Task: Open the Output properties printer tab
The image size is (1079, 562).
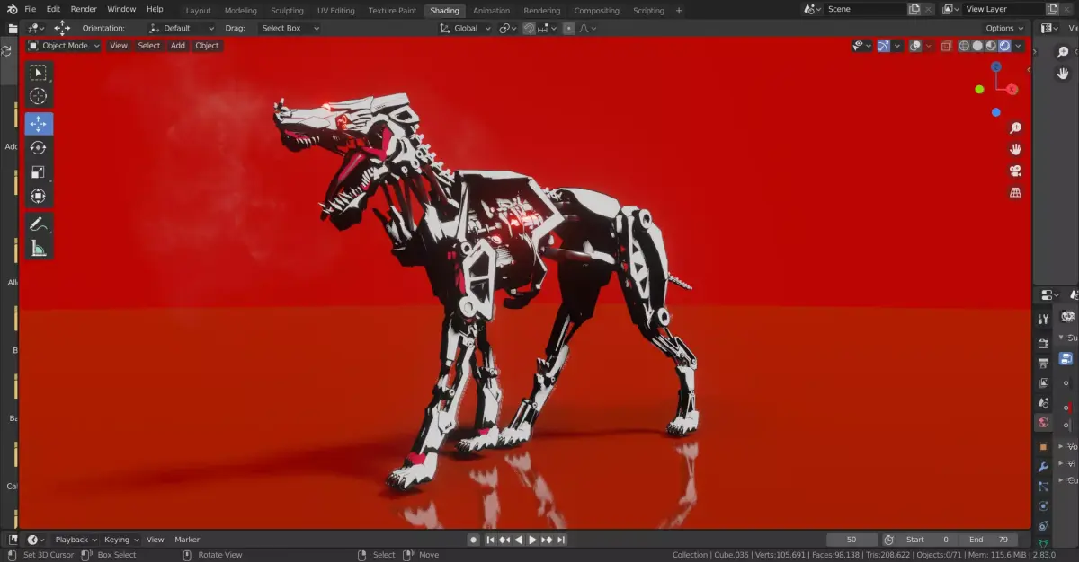Action: (x=1043, y=363)
